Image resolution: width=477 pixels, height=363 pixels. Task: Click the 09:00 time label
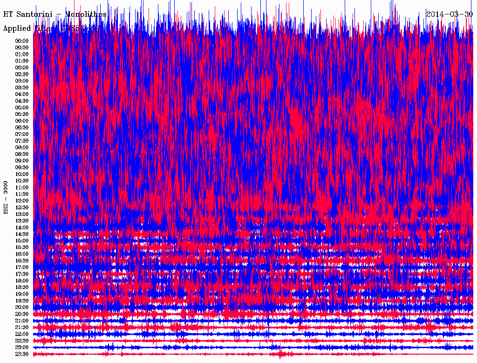pos(22,161)
